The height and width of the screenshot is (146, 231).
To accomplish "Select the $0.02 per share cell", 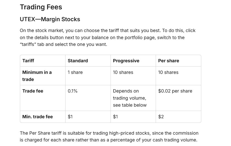I will click(x=175, y=91).
